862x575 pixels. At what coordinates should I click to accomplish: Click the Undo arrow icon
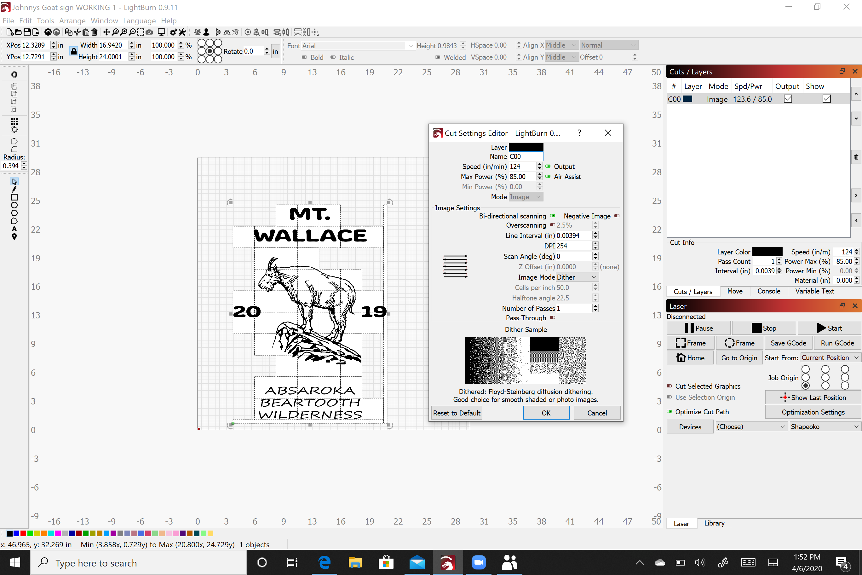tap(48, 32)
